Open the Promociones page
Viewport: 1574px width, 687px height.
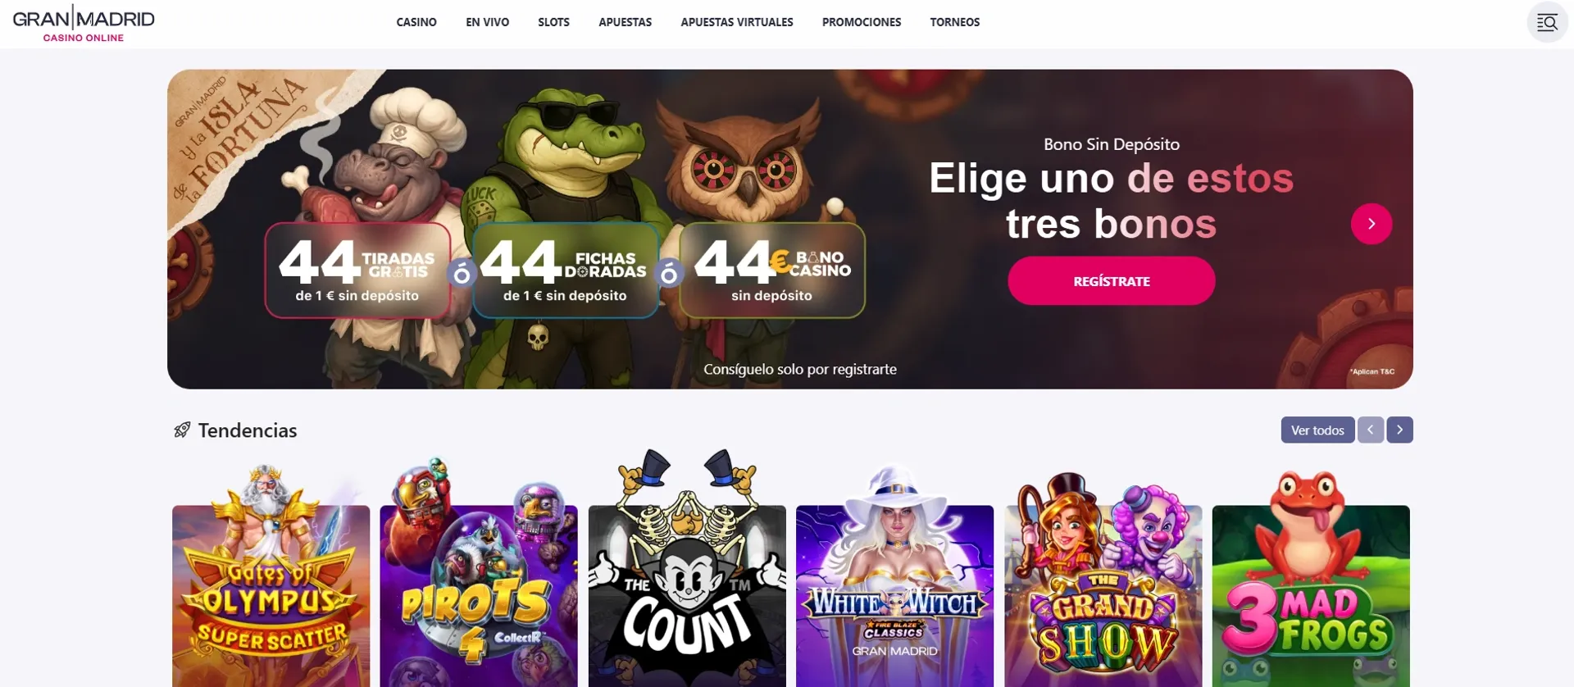[x=862, y=22]
